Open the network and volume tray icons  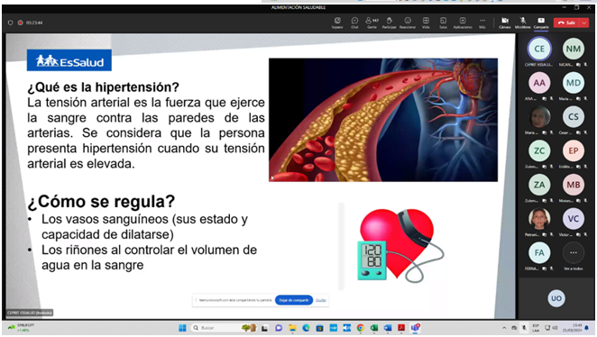[x=550, y=328]
